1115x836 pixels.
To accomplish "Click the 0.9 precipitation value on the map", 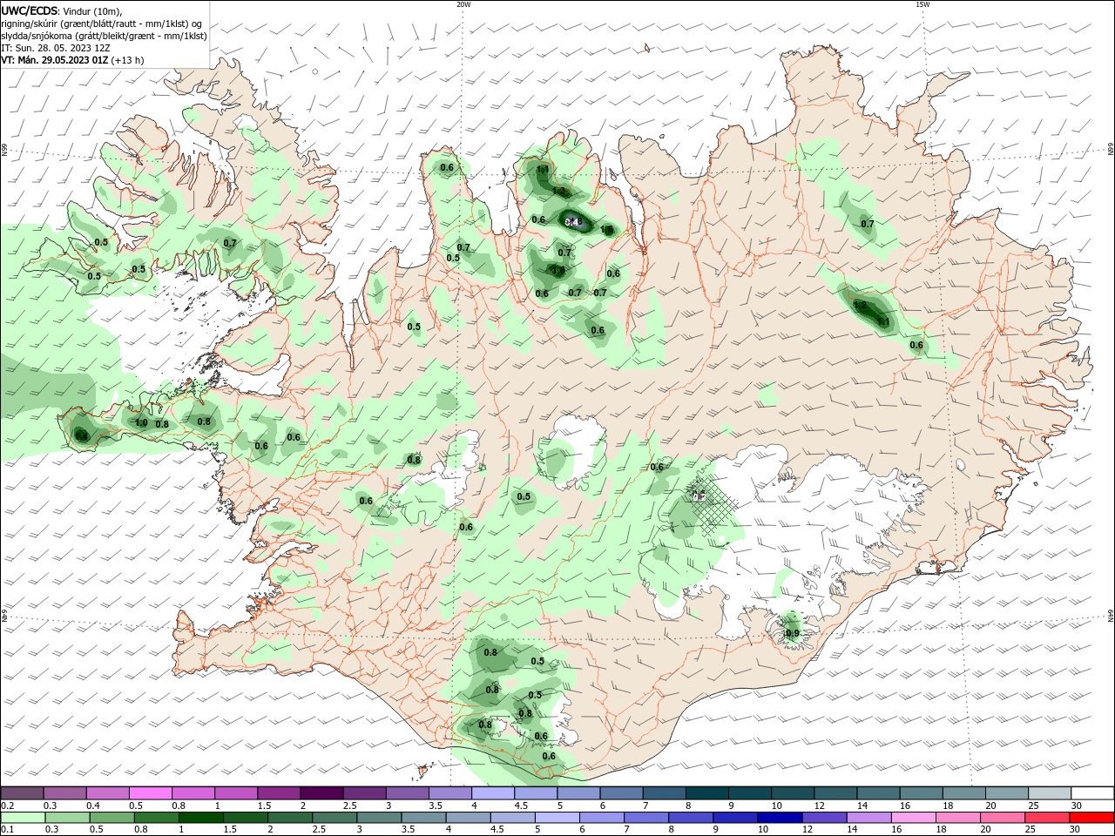I will click(x=792, y=633).
